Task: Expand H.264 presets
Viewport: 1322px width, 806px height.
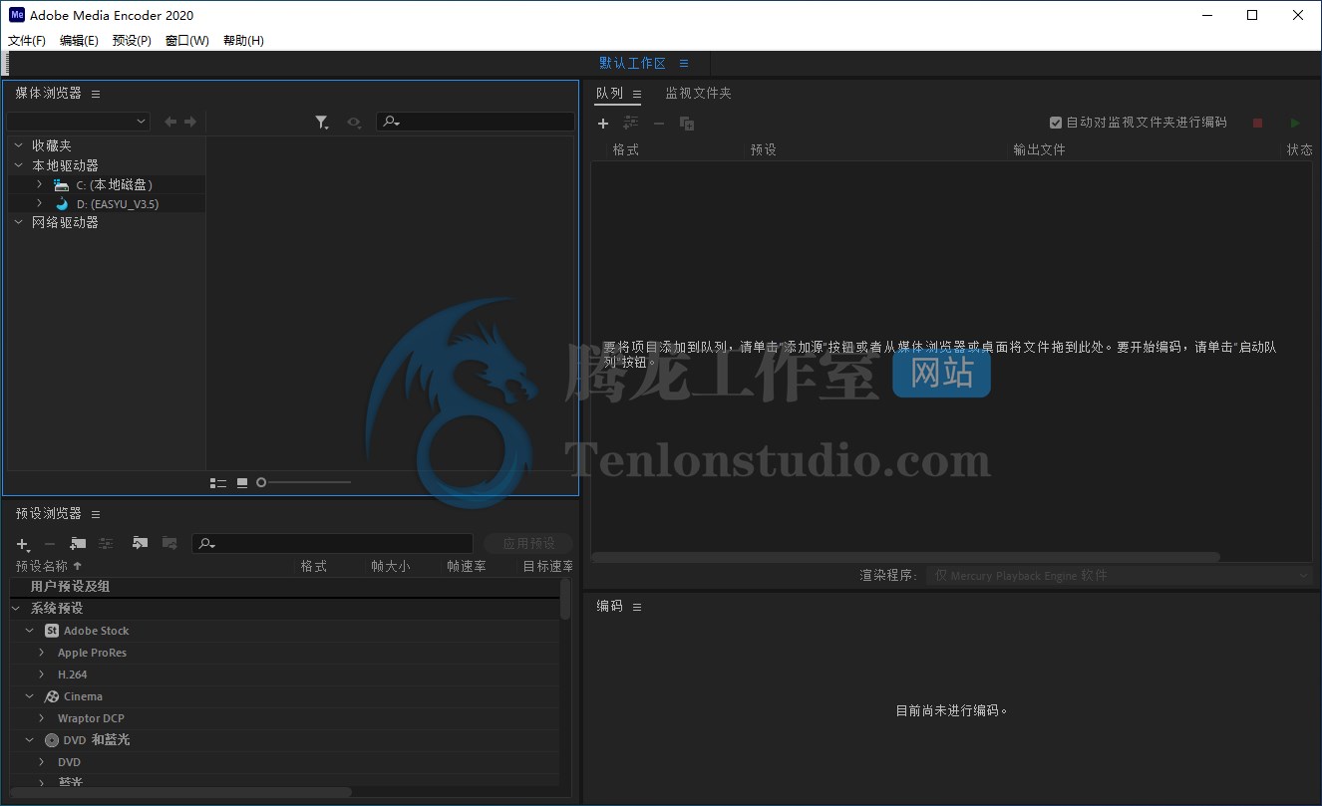Action: click(42, 674)
